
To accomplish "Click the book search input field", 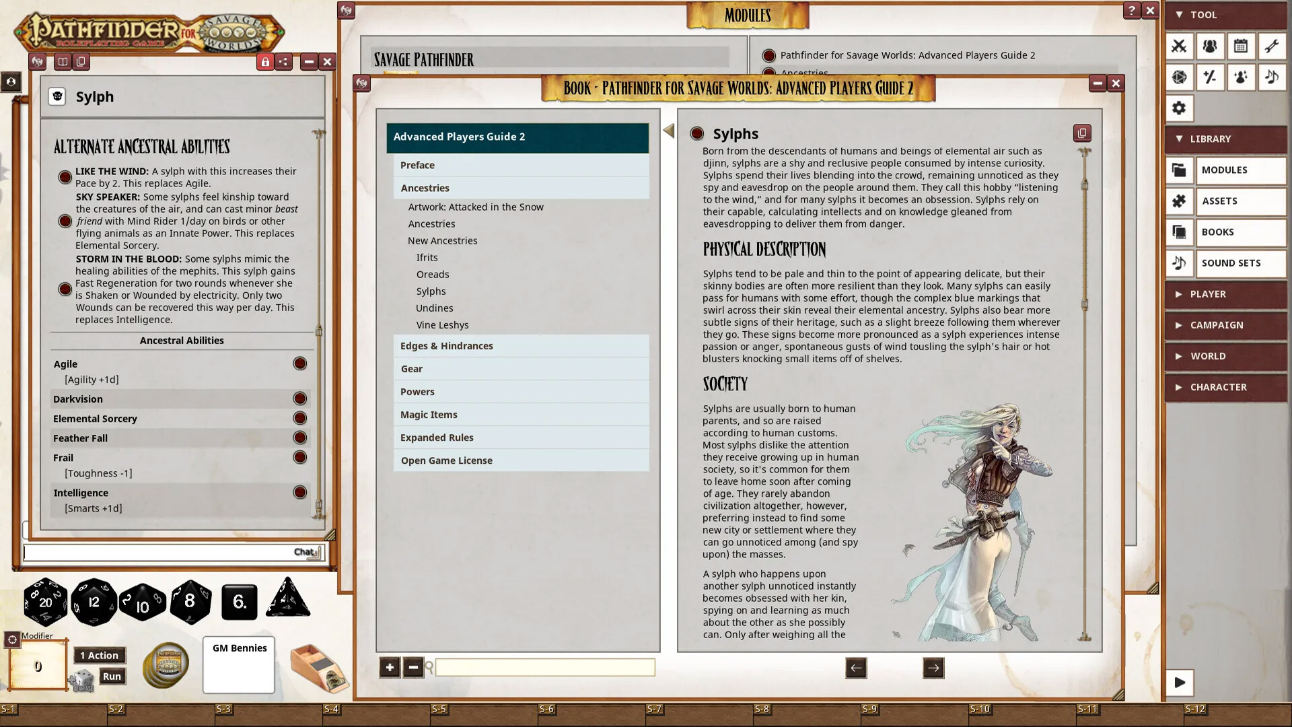I will point(544,668).
